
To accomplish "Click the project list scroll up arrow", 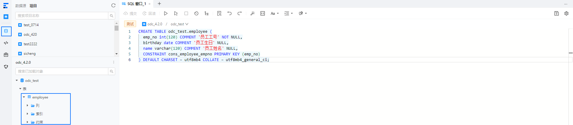I will (x=116, y=23).
